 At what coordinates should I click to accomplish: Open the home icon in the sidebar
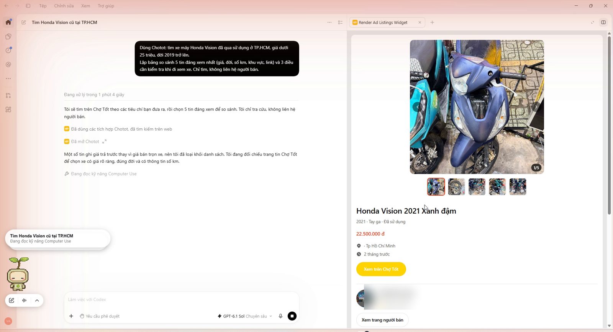tap(8, 22)
